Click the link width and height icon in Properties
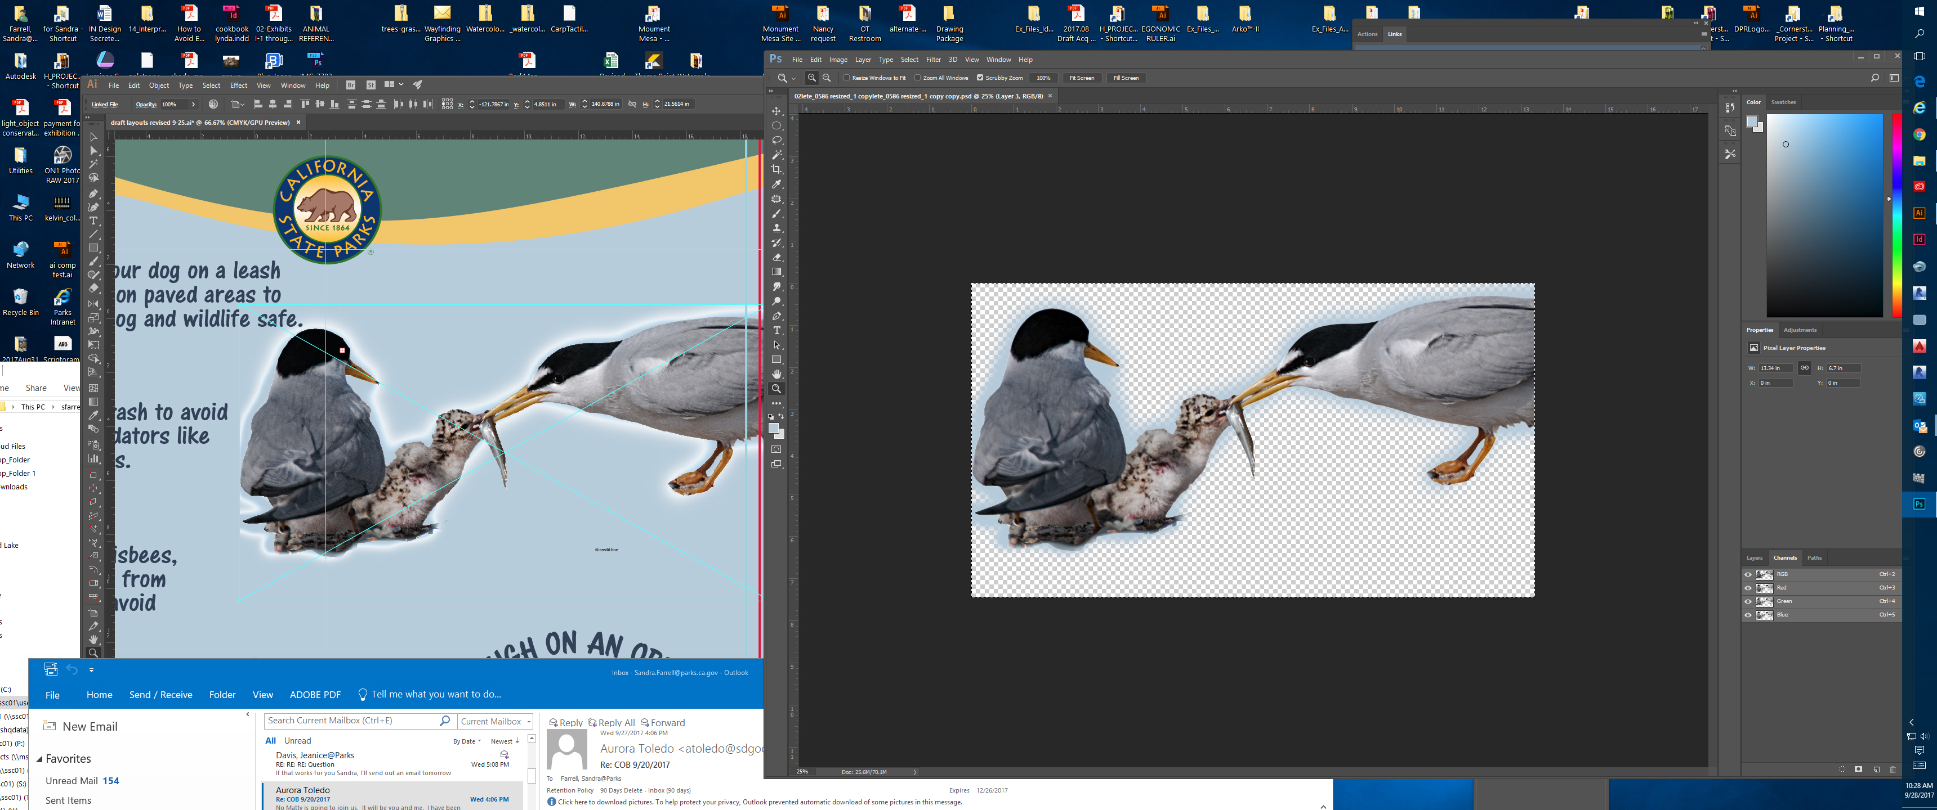The width and height of the screenshot is (1937, 810). pyautogui.click(x=1804, y=368)
